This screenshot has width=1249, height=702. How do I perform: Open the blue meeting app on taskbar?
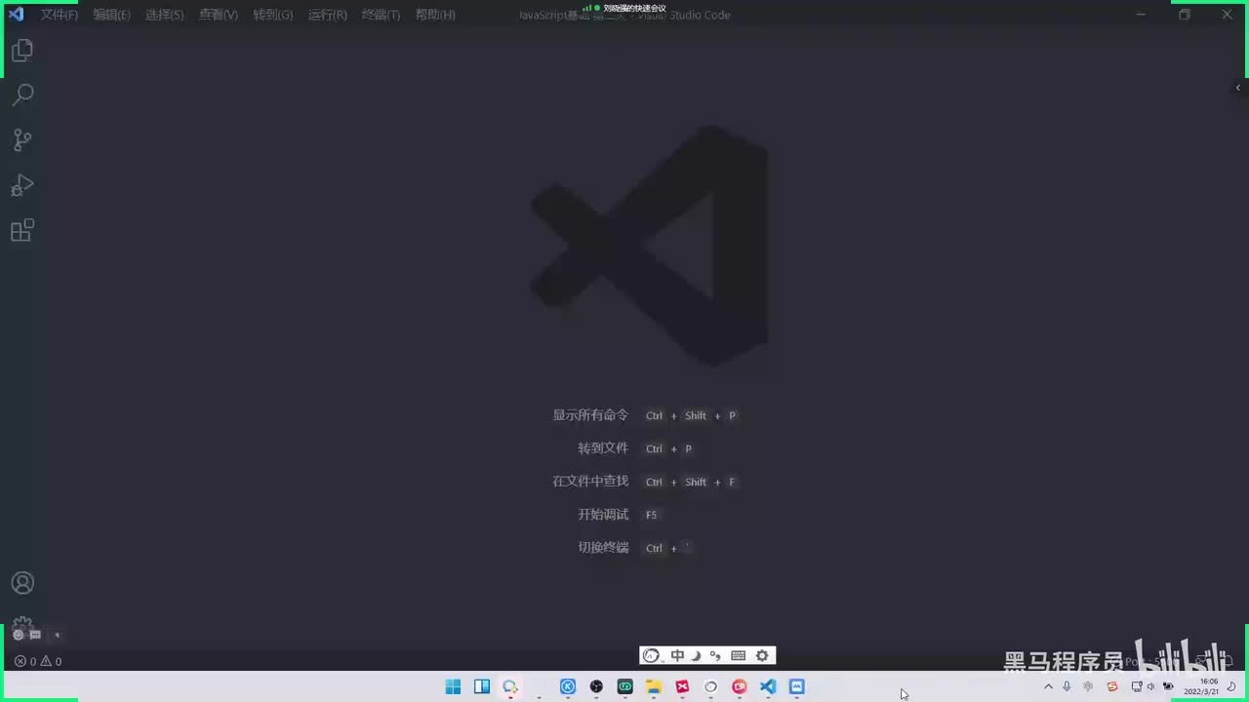click(796, 686)
